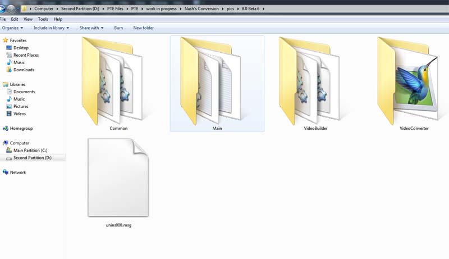Go to pics in address breadcrumb
Image resolution: width=449 pixels, height=259 pixels.
(230, 8)
